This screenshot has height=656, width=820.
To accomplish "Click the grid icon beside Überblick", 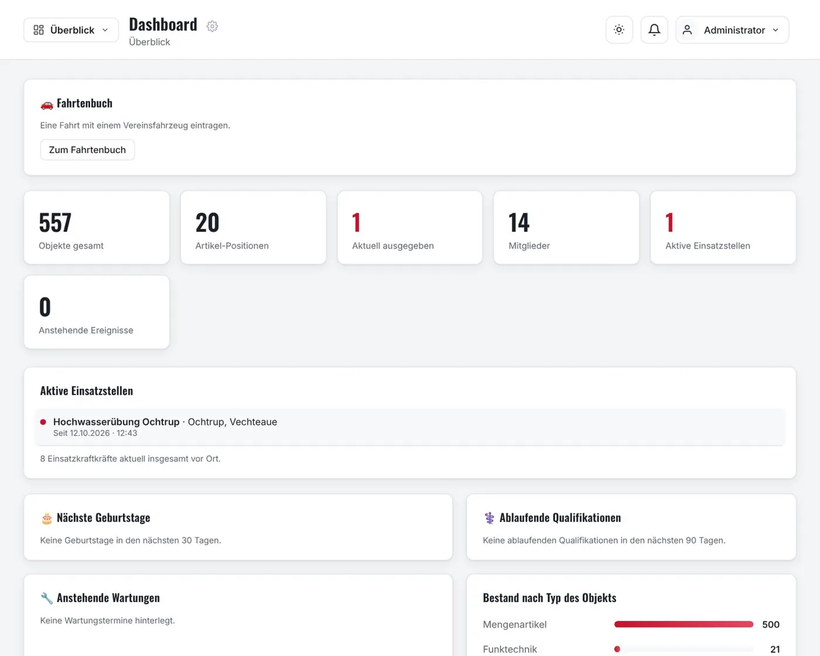I will (39, 30).
